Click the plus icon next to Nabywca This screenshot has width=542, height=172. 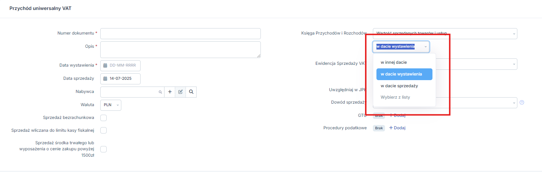click(x=170, y=92)
